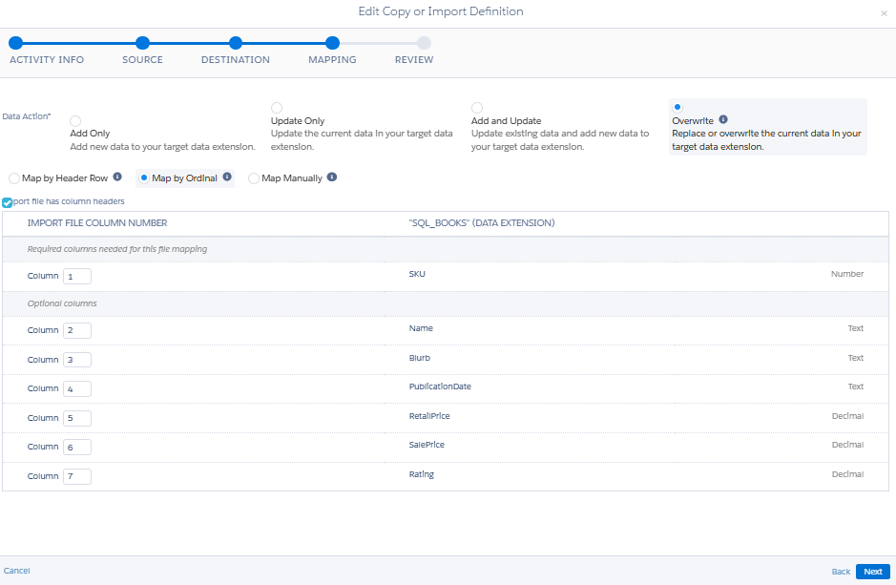The height and width of the screenshot is (585, 896).
Task: Select the Add and Update option
Action: (x=477, y=108)
